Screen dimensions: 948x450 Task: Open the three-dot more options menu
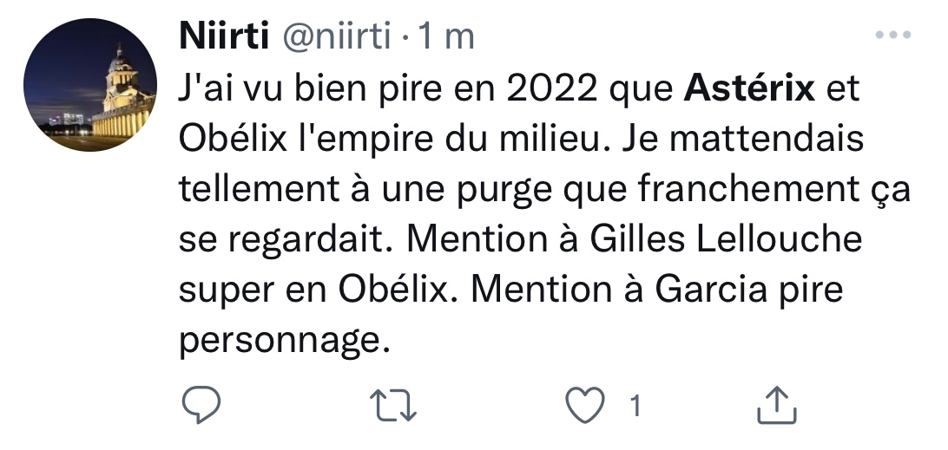point(892,36)
